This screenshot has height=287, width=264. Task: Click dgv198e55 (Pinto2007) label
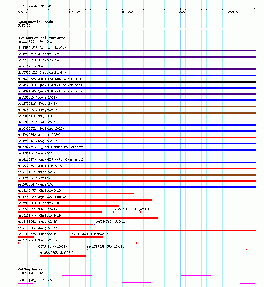[x=36, y=122]
